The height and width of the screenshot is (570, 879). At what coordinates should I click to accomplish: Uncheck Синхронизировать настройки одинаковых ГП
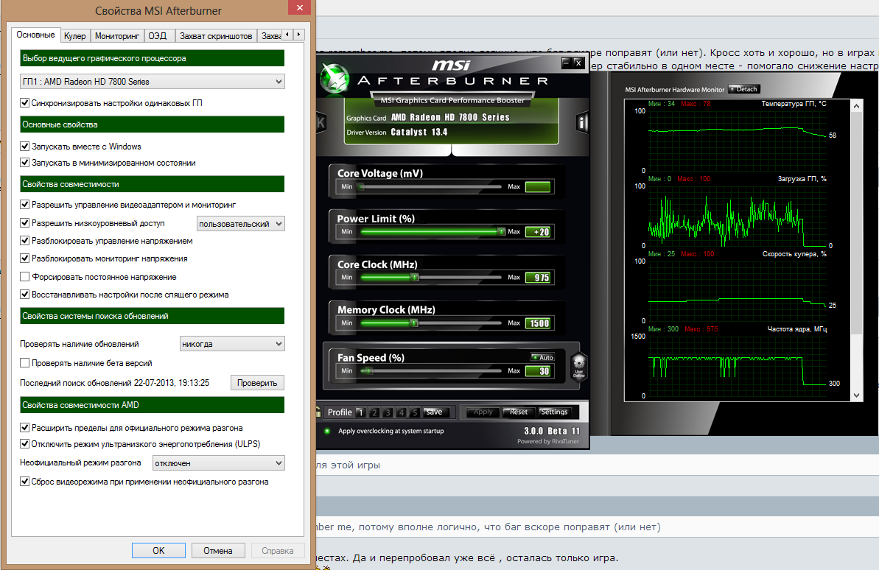(24, 102)
